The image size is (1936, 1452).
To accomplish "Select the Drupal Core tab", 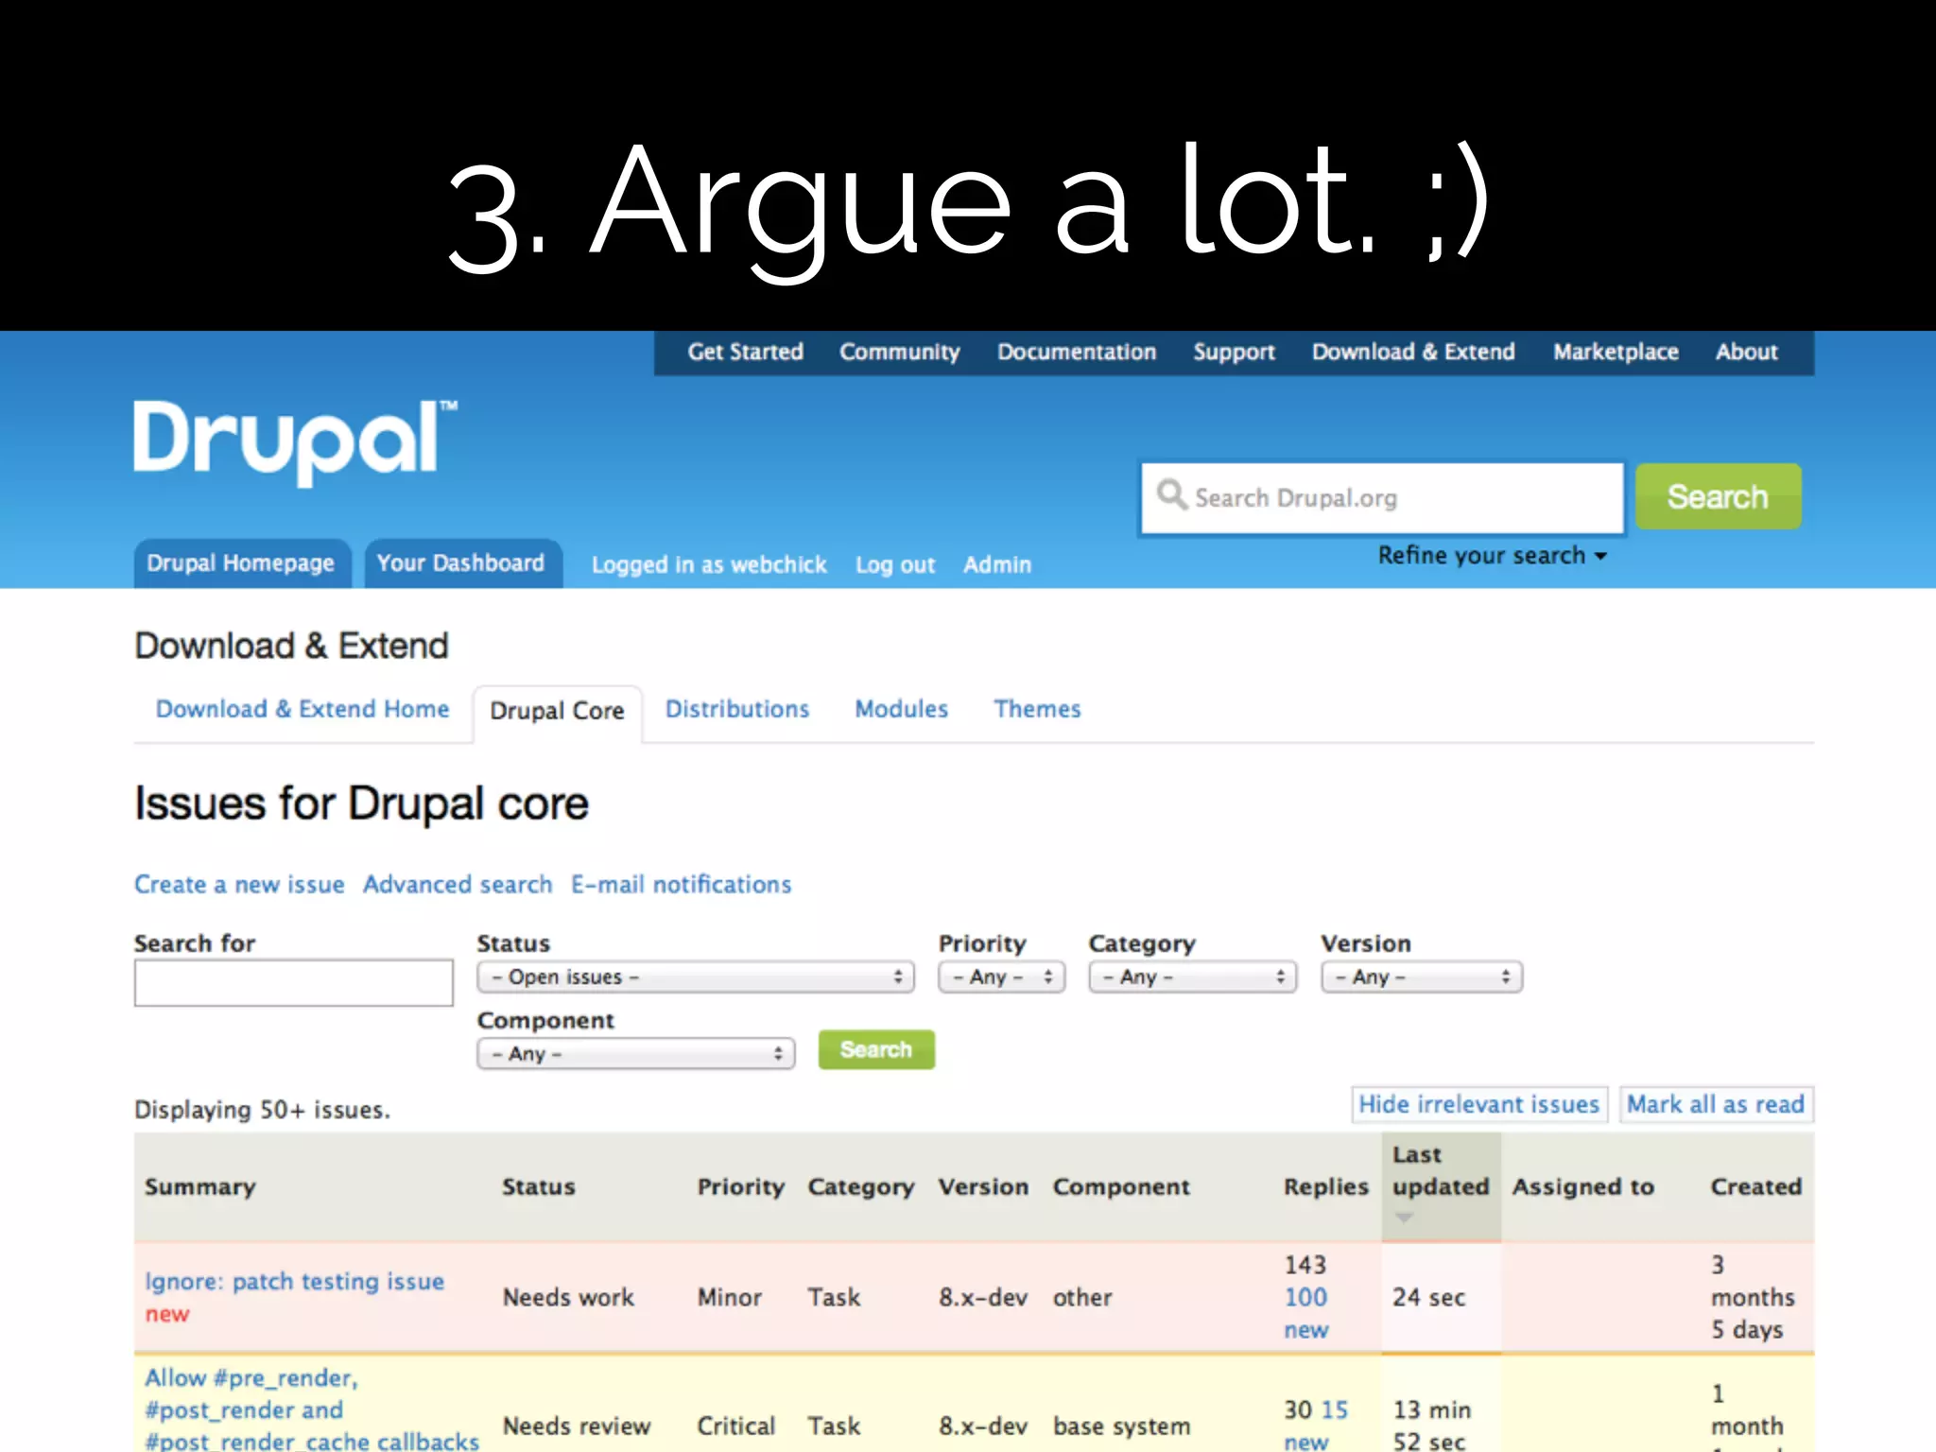I will (557, 711).
